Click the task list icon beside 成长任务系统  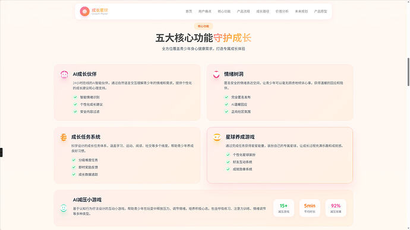63,137
